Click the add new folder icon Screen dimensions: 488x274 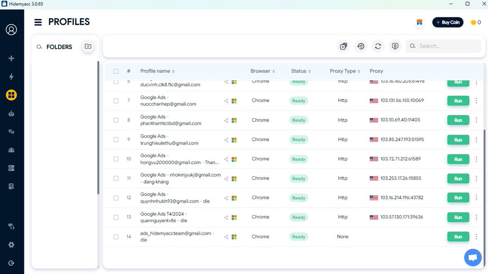(x=88, y=46)
